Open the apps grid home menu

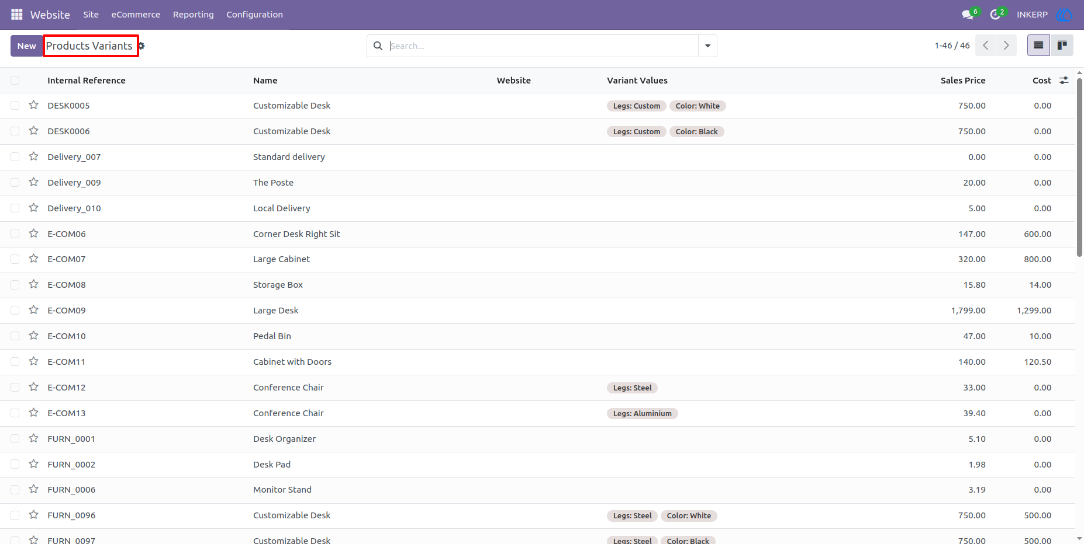(17, 14)
